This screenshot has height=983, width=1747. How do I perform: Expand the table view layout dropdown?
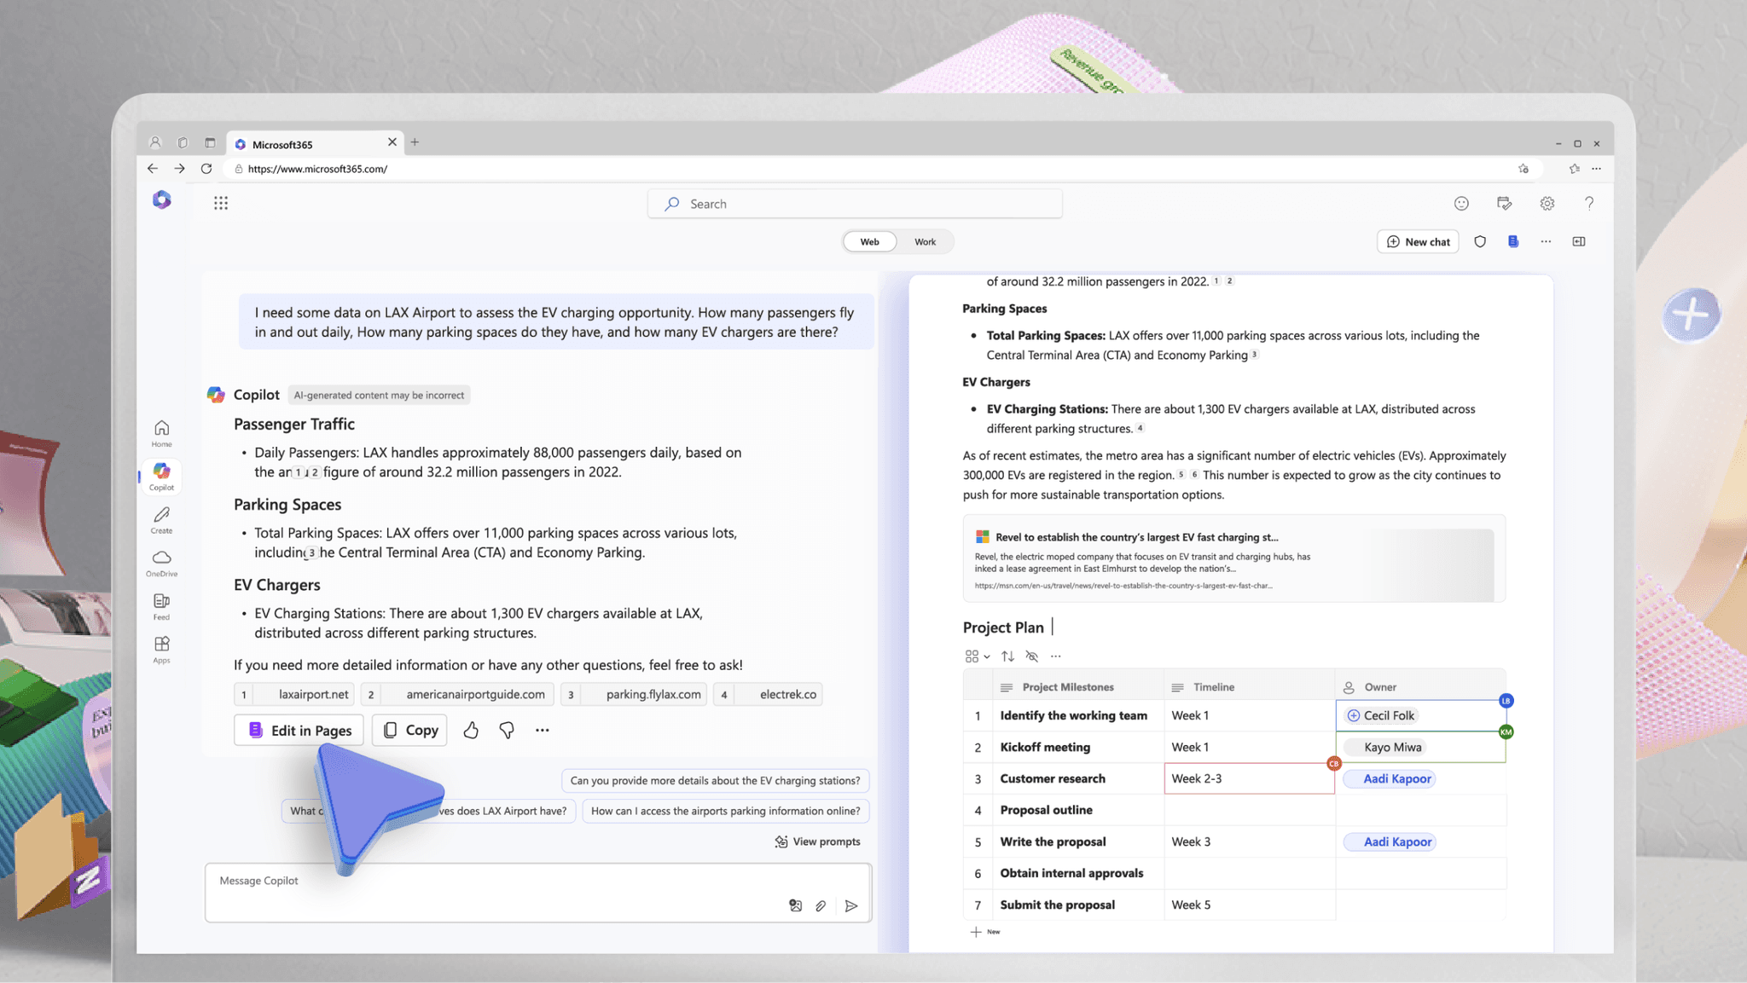tap(977, 656)
